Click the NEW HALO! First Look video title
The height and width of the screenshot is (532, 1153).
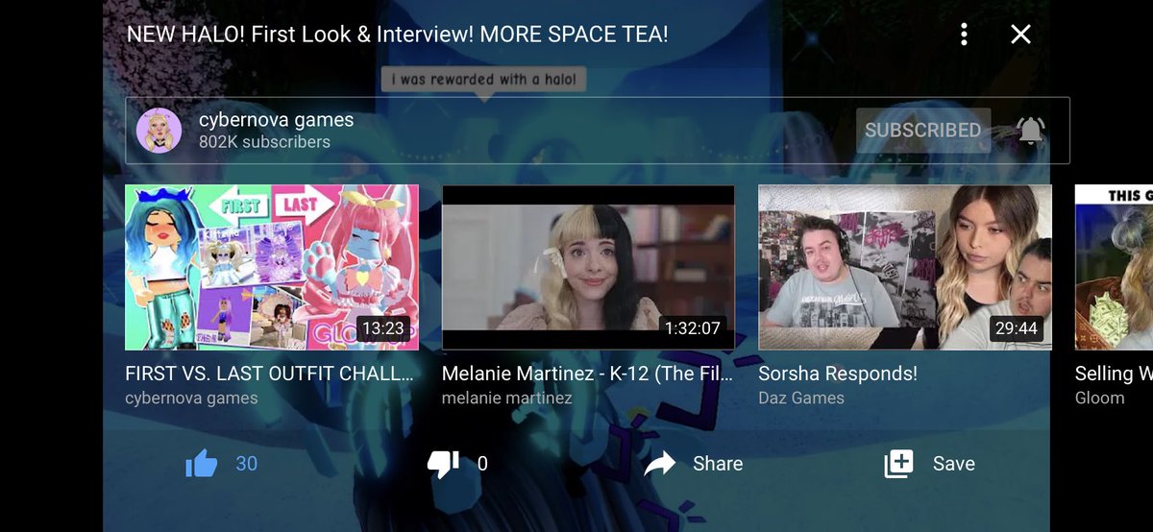tap(398, 35)
